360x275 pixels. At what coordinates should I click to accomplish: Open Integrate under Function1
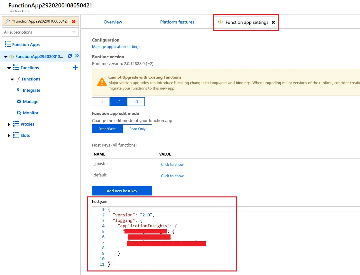coord(32,90)
